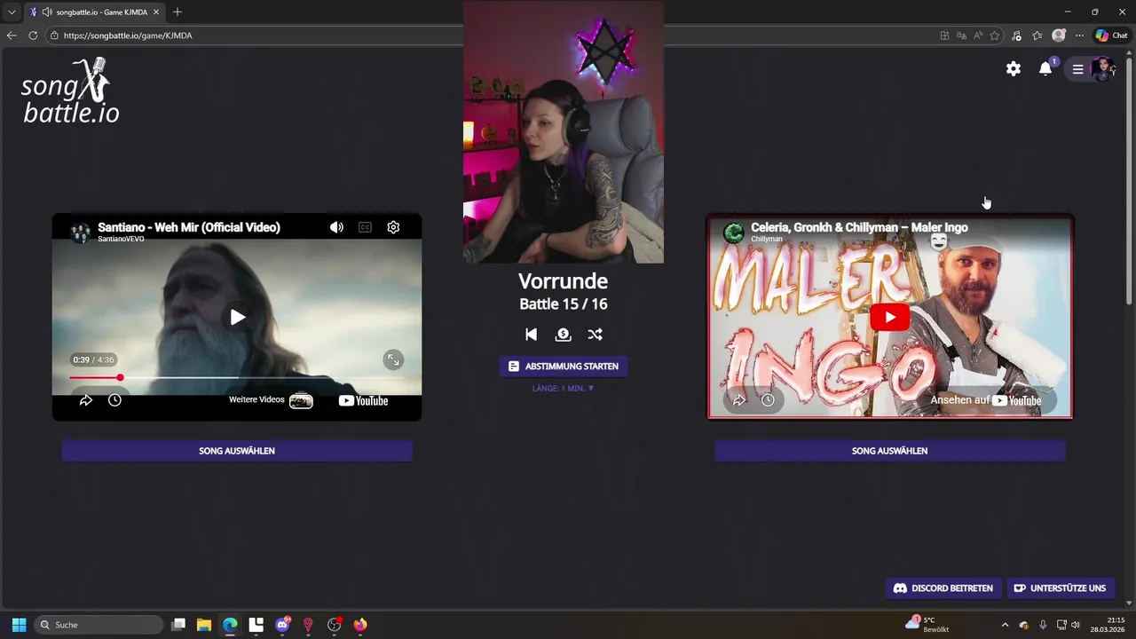
Task: Select the Maler Ingo song
Action: [890, 451]
